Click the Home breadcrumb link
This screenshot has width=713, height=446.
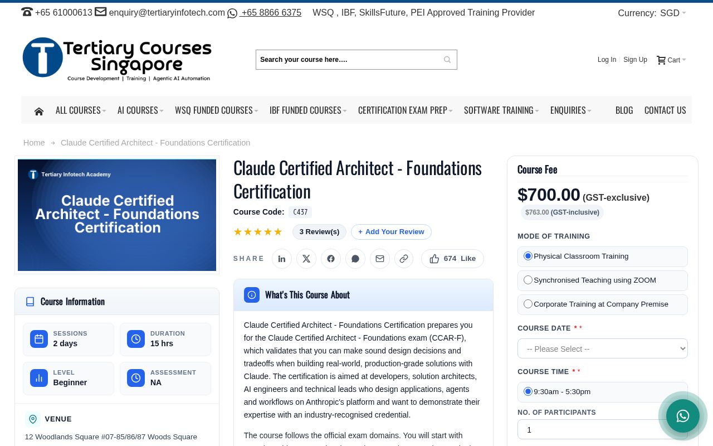click(34, 143)
